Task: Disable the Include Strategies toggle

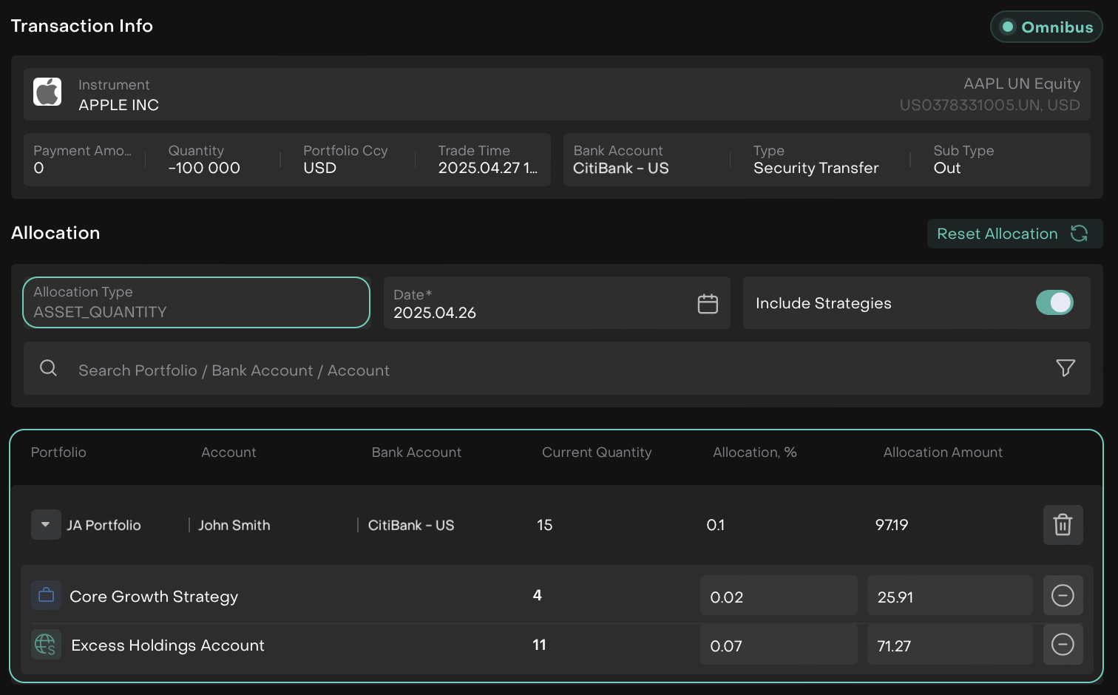Action: (1054, 302)
